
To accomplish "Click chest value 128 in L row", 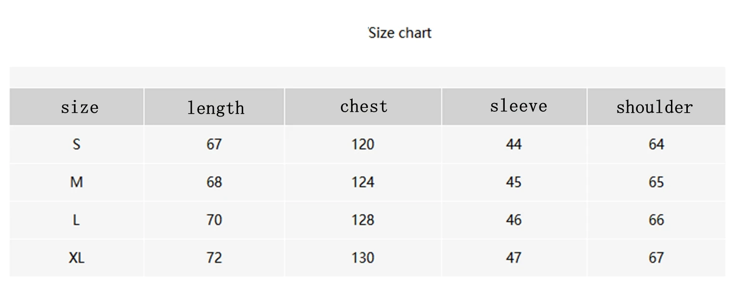I will [x=363, y=220].
